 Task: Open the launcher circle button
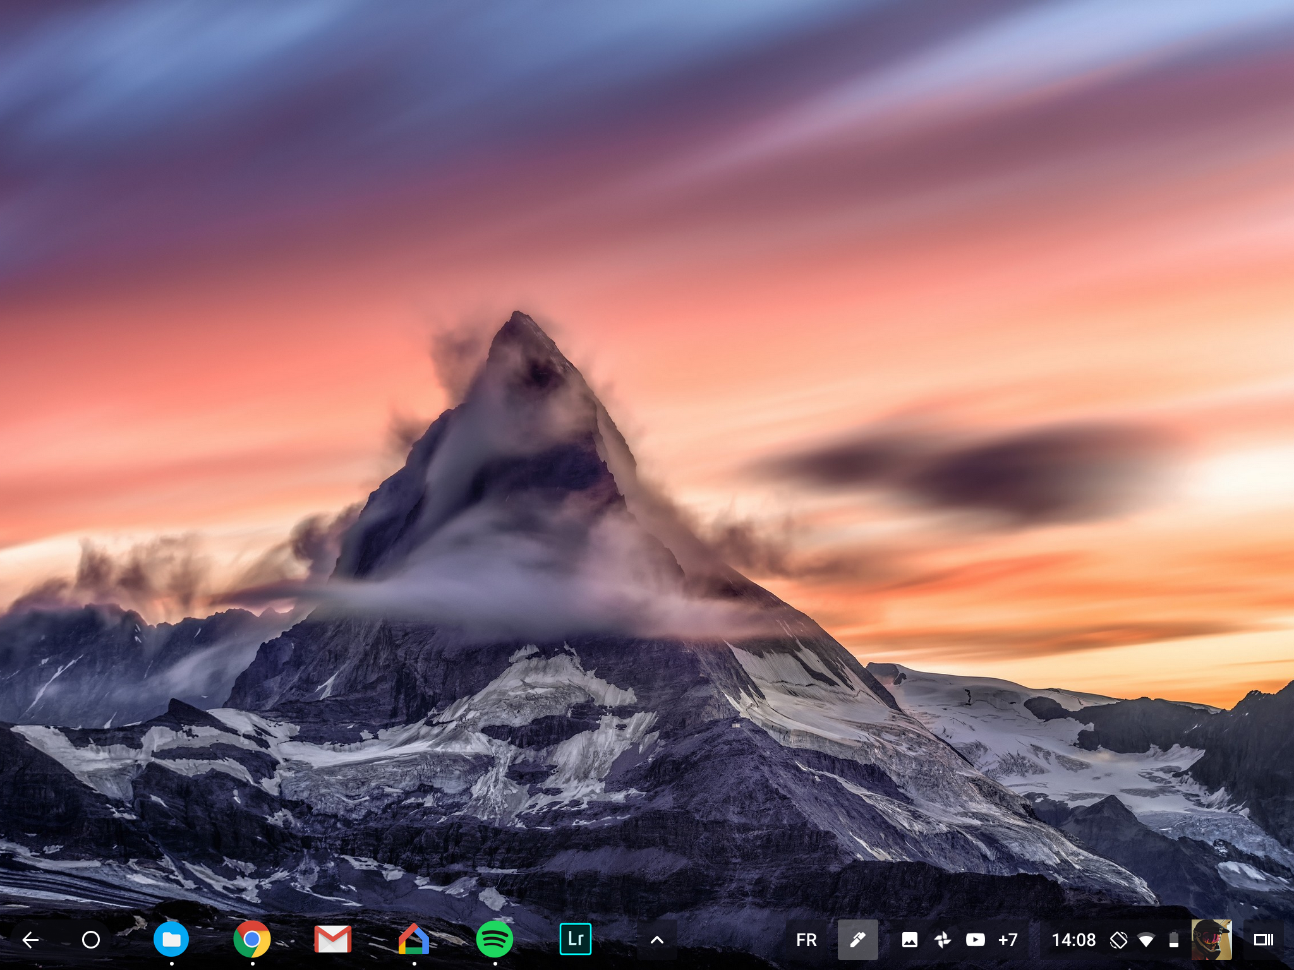click(91, 940)
